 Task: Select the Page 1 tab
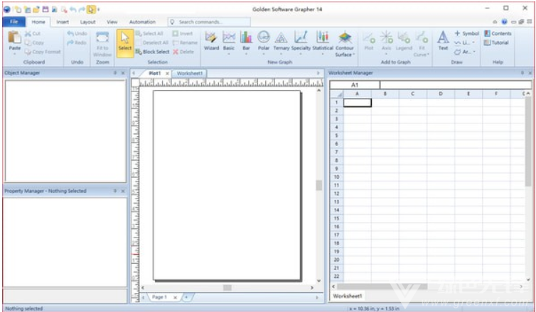[x=159, y=297]
